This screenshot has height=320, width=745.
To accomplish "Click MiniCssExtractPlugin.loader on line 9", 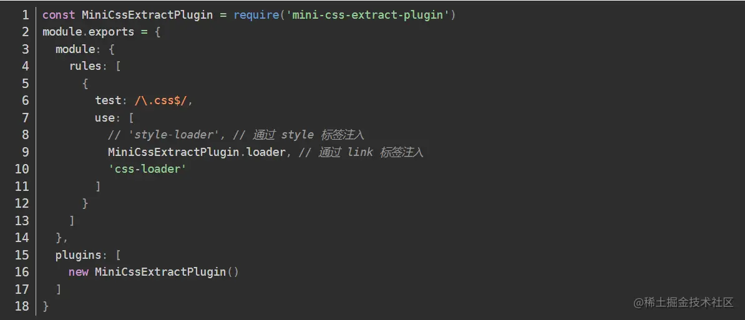I will click(x=196, y=152).
